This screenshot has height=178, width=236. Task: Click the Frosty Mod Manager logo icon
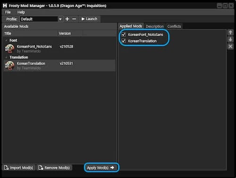coord(5,6)
